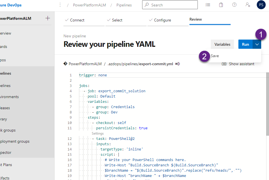Select Save from the dropdown menu
This screenshot has height=180, width=269.
point(215,56)
